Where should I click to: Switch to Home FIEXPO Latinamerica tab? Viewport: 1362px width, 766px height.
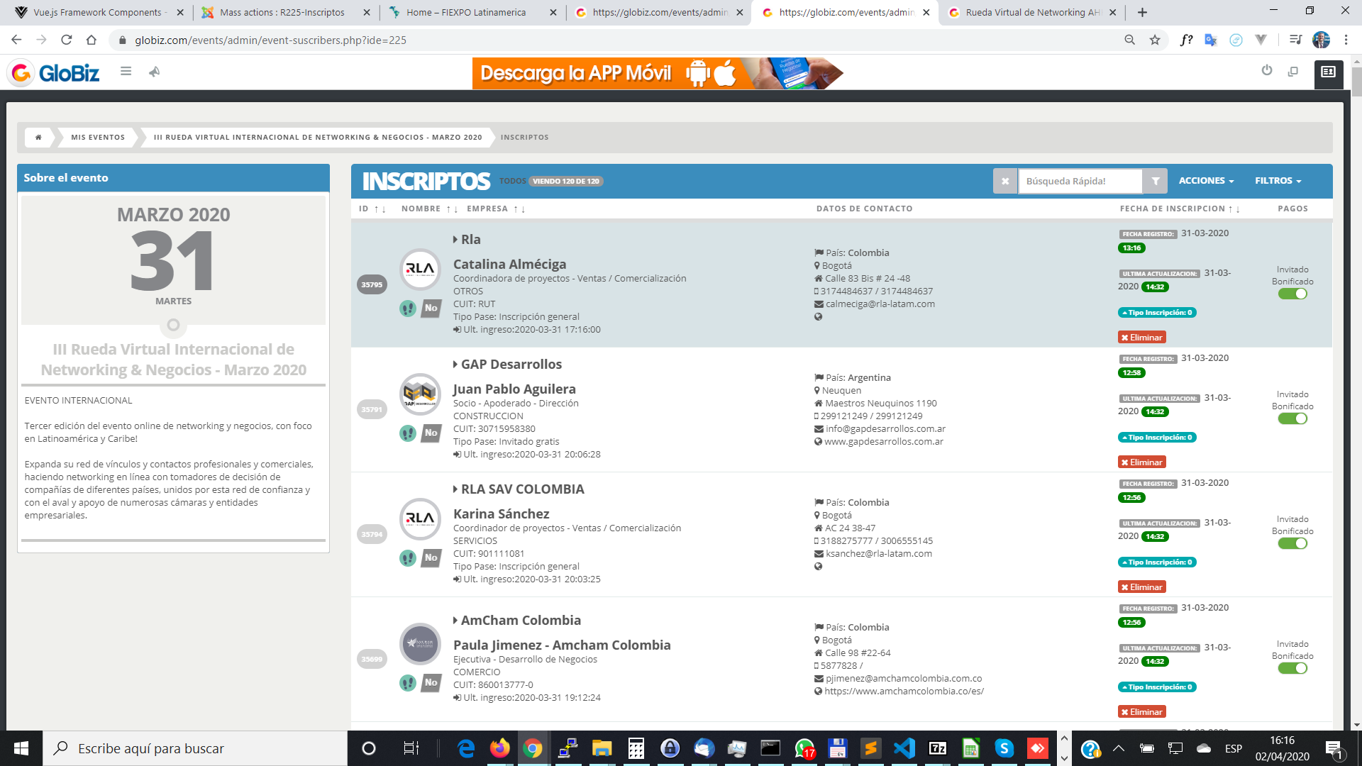pyautogui.click(x=471, y=12)
